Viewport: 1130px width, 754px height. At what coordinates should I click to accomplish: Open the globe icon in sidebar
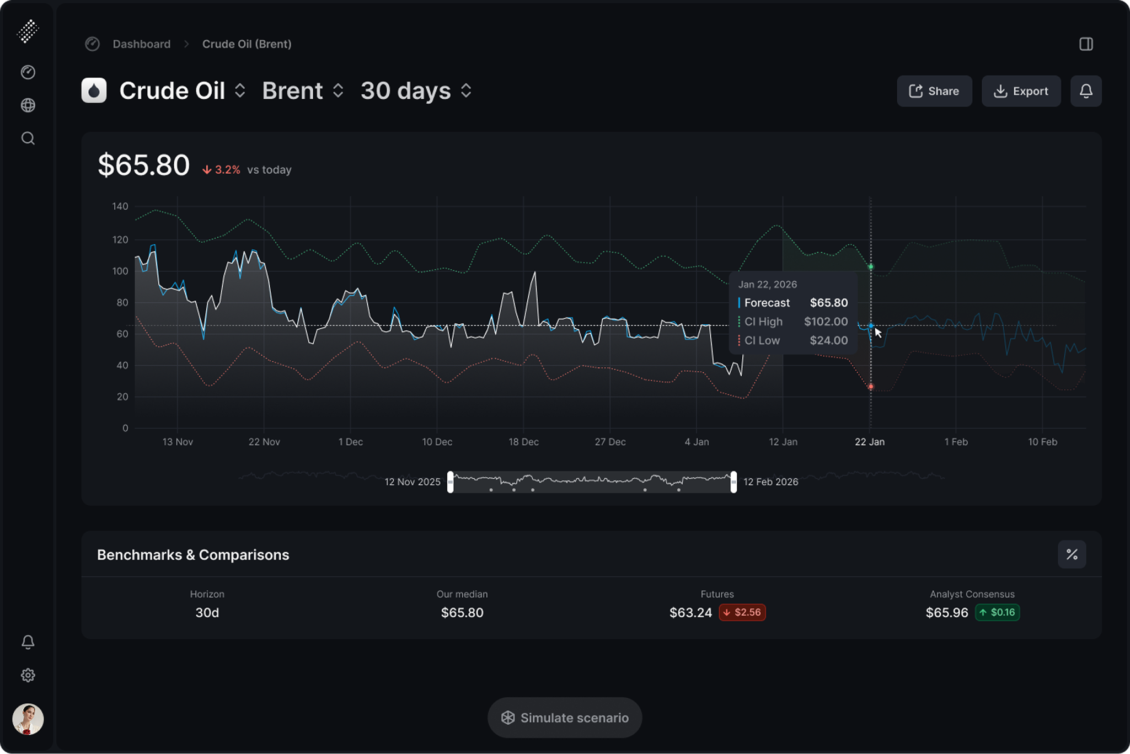click(x=28, y=105)
